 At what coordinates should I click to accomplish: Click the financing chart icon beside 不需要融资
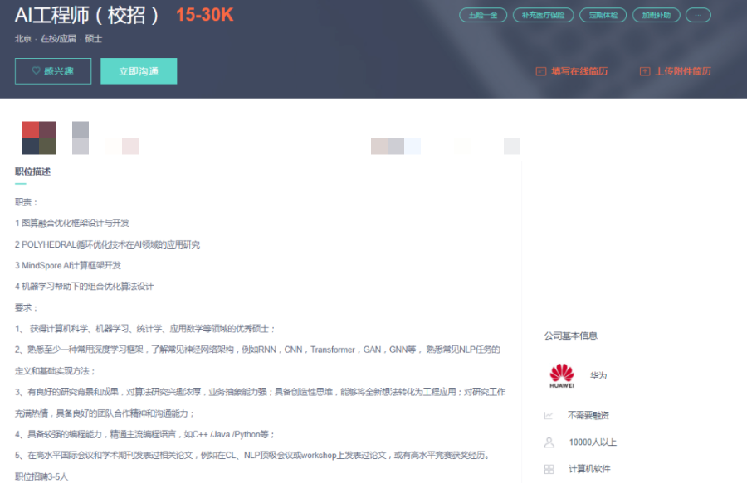(x=549, y=416)
